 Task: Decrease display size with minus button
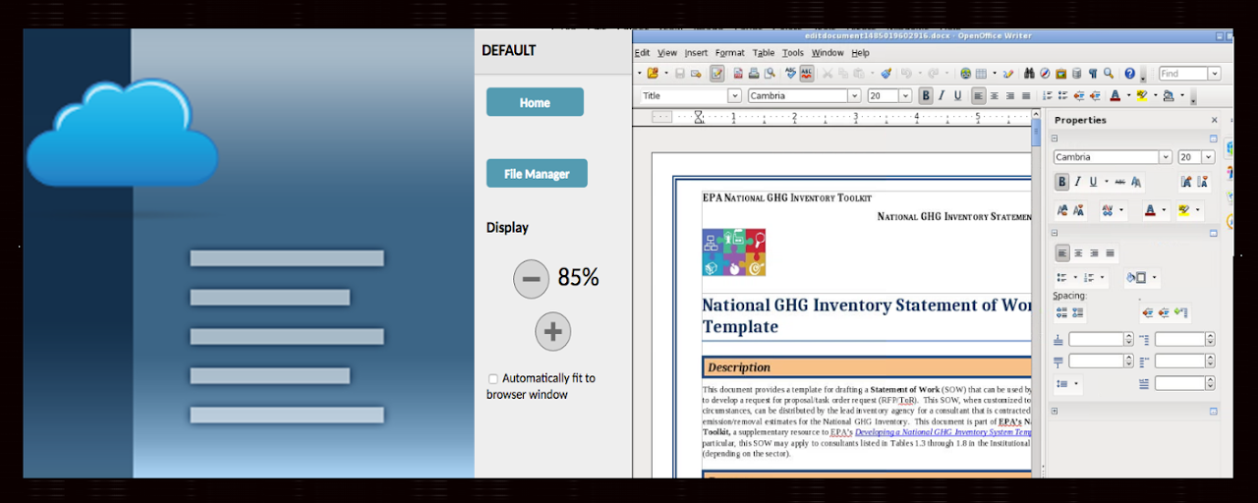[531, 279]
